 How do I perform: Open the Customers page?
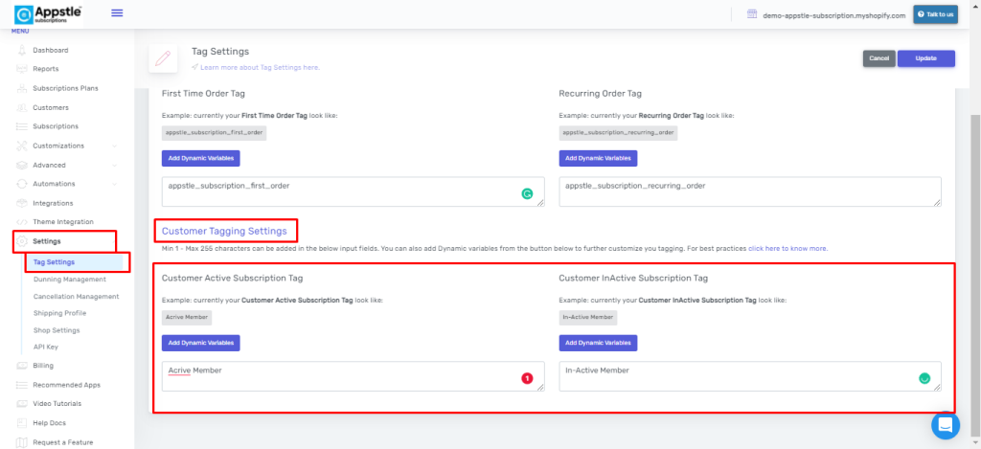point(51,107)
